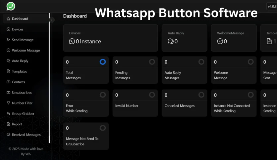Click the Auto Reply count card
Screen dimensions: 277x160
(184, 38)
